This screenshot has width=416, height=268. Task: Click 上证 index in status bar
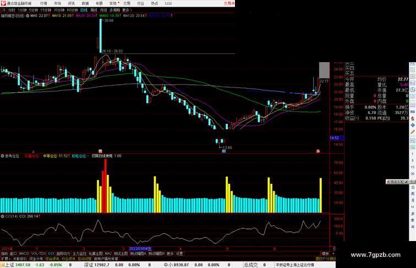coord(9,265)
